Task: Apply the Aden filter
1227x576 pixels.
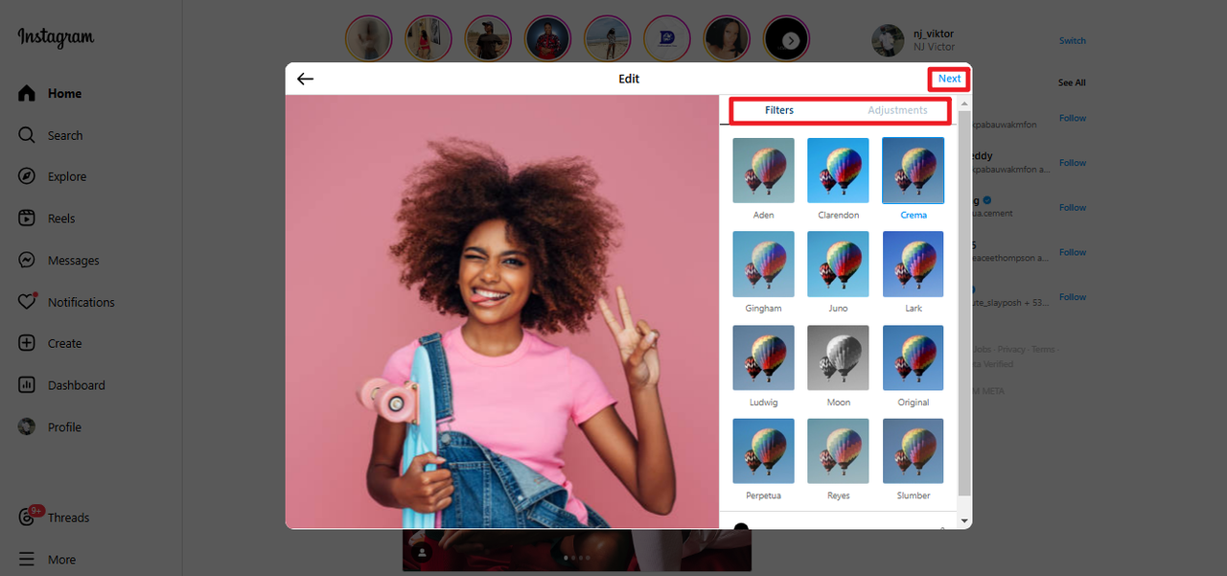Action: [x=763, y=171]
